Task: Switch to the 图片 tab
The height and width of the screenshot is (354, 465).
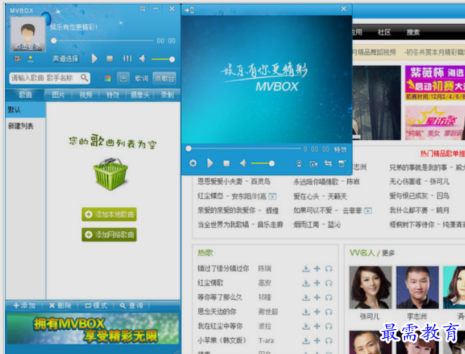Action: pos(58,95)
